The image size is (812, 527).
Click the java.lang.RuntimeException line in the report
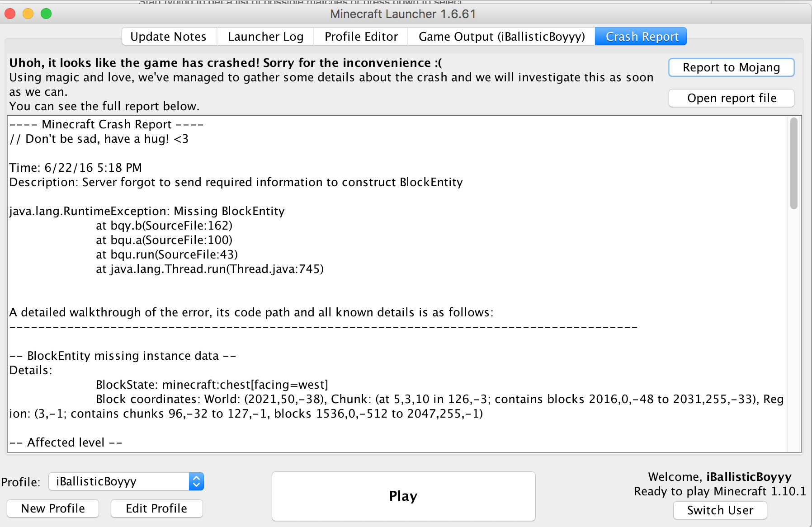click(147, 211)
